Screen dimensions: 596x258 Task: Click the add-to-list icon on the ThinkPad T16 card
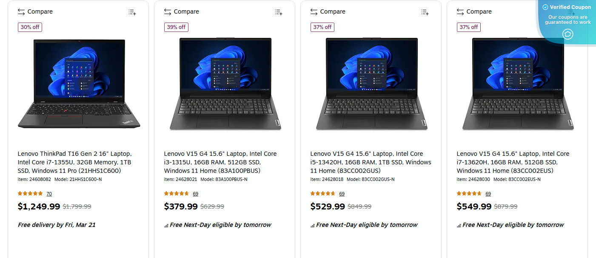pos(132,12)
